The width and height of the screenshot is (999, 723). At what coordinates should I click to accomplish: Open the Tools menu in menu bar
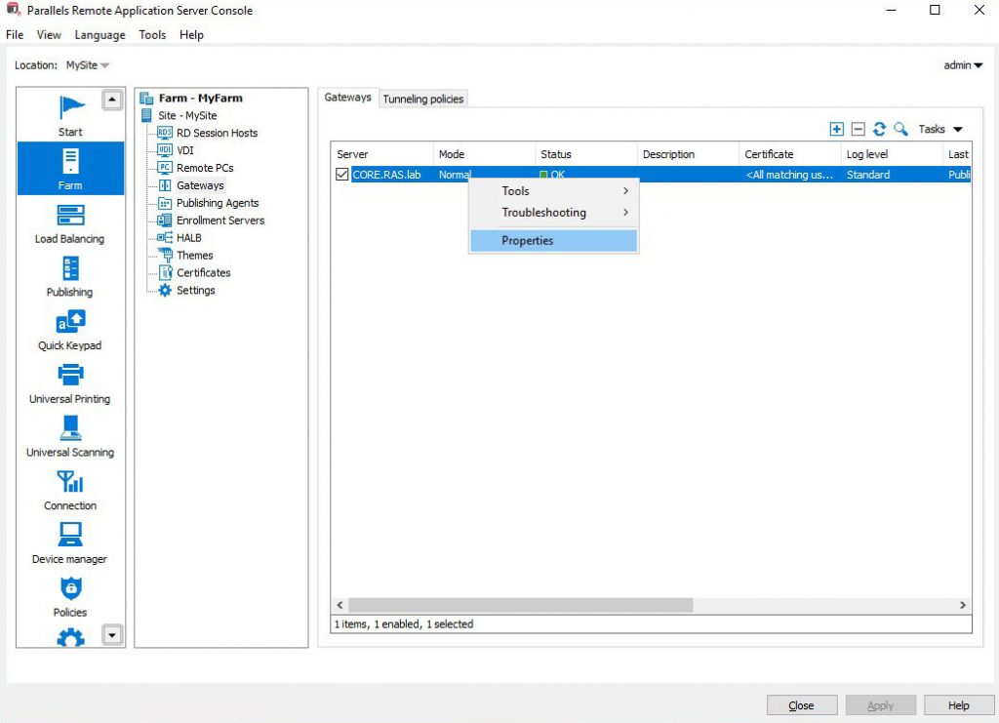(x=152, y=35)
